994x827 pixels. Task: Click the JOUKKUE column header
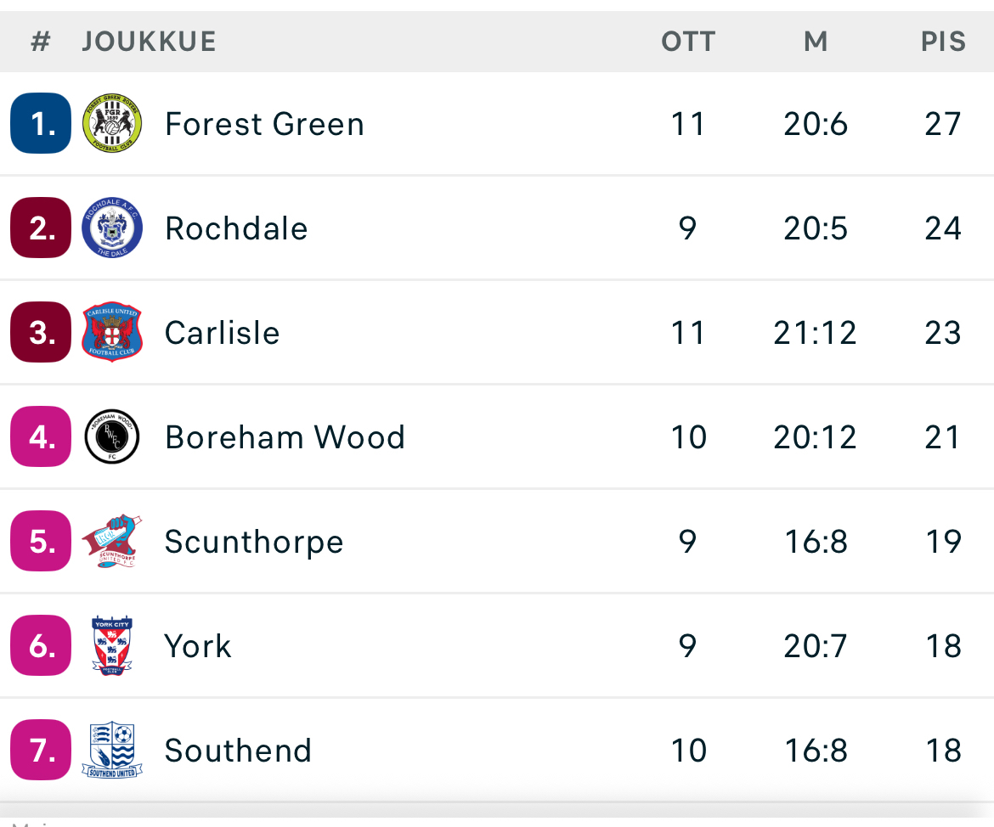(x=149, y=41)
